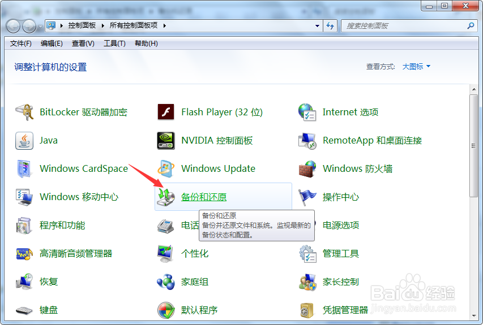Open the recent pages dropdown arrow
This screenshot has width=483, height=325.
40,27
